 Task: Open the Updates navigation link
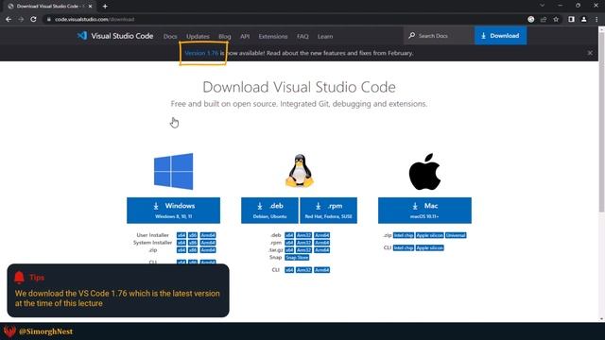(198, 36)
